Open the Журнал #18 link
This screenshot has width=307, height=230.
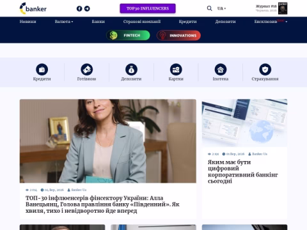point(266,6)
